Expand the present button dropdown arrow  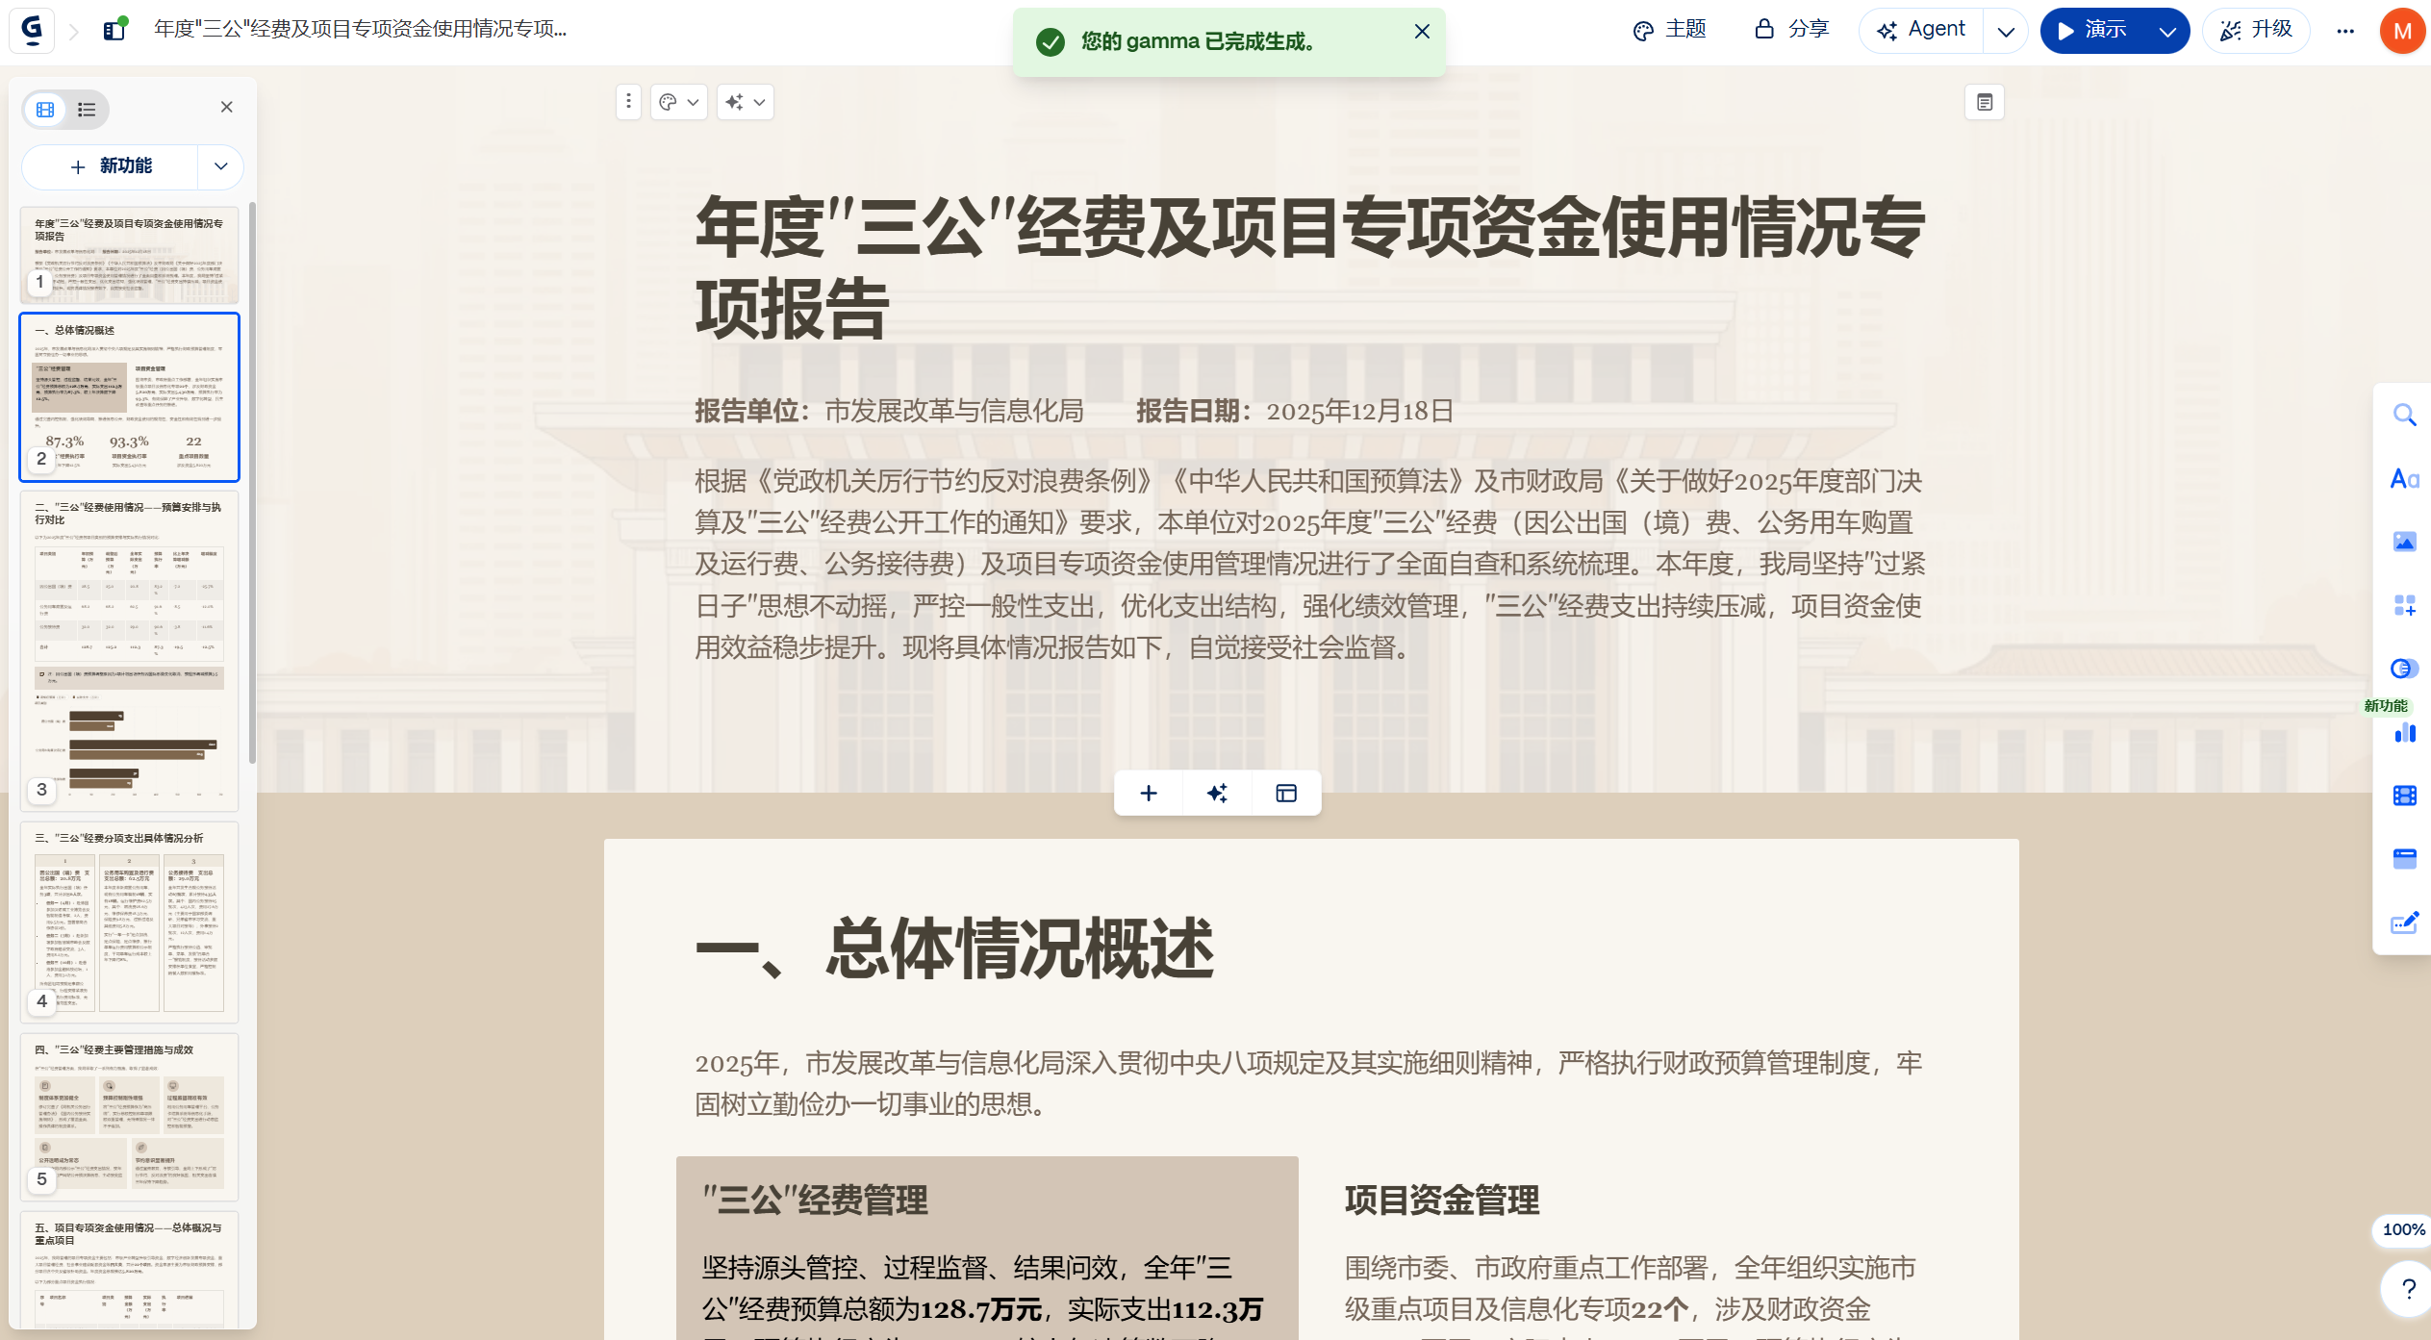pos(2167,31)
